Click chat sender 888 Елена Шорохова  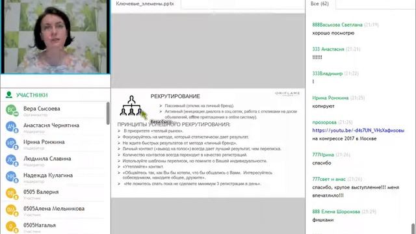pos(336,211)
